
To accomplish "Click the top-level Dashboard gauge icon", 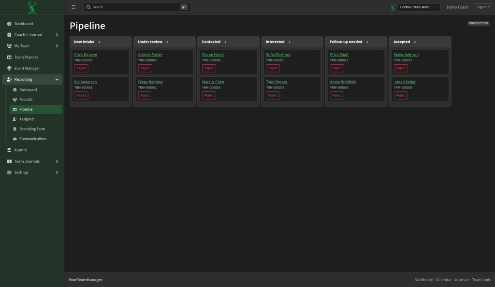I will point(9,24).
